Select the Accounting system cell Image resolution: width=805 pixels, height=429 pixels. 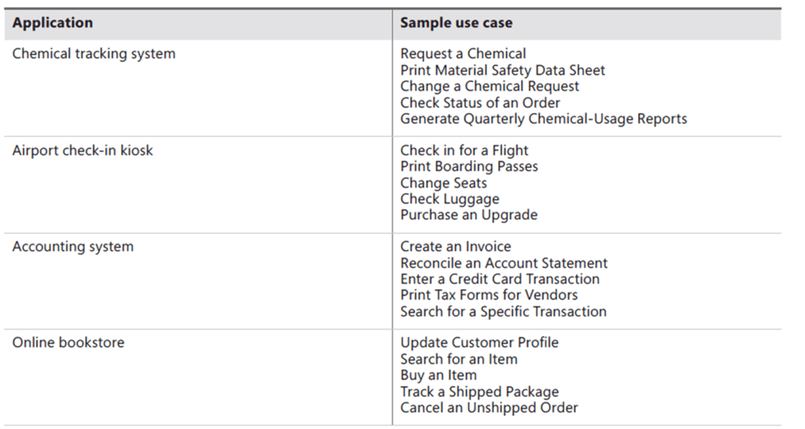[73, 247]
